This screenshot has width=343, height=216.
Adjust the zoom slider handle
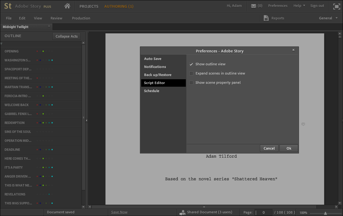(x=325, y=213)
